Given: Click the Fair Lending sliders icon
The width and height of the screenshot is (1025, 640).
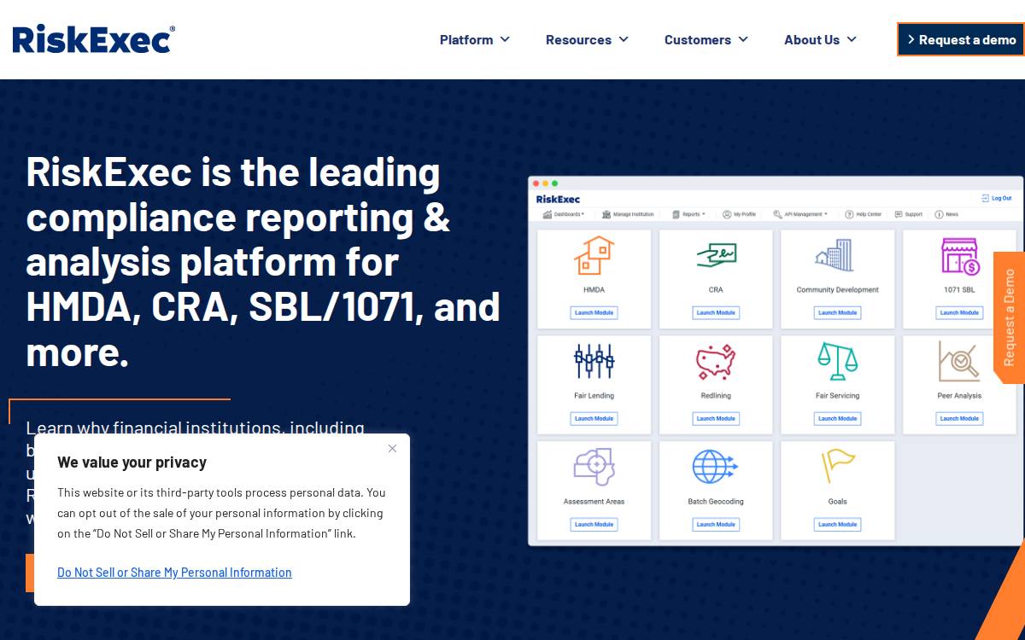Looking at the screenshot, I should pyautogui.click(x=594, y=362).
